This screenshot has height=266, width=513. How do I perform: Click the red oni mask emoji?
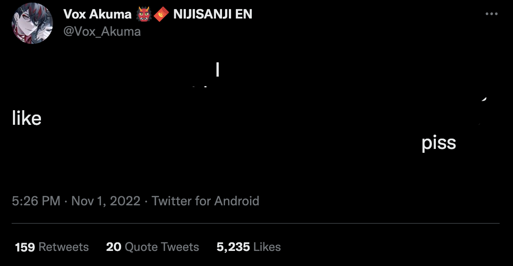pyautogui.click(x=144, y=14)
